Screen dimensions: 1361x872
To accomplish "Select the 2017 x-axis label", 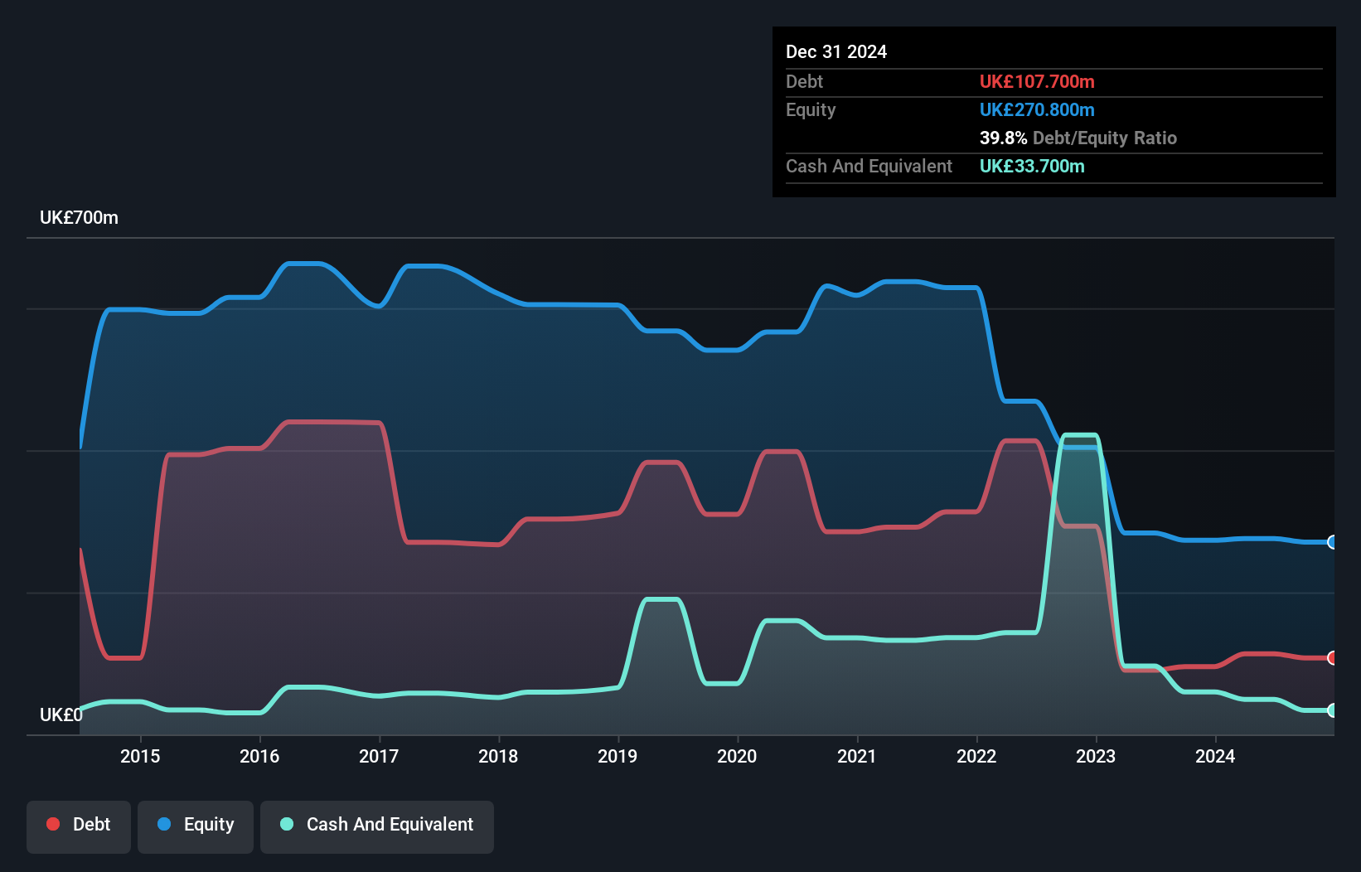I will [379, 756].
